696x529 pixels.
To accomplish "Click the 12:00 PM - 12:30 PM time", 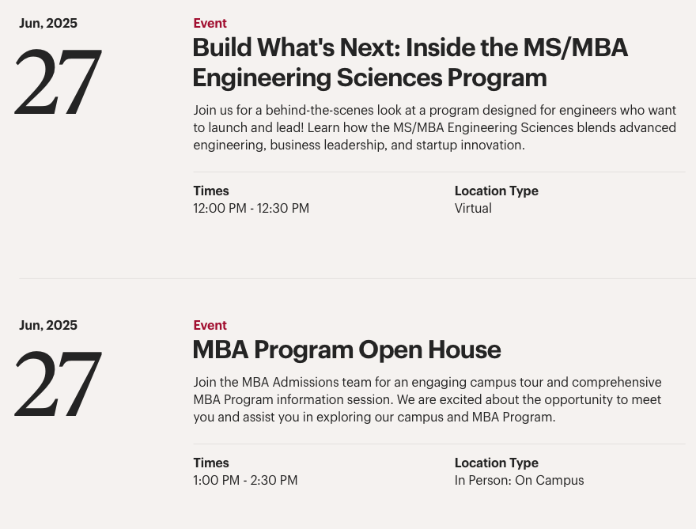I will coord(252,208).
